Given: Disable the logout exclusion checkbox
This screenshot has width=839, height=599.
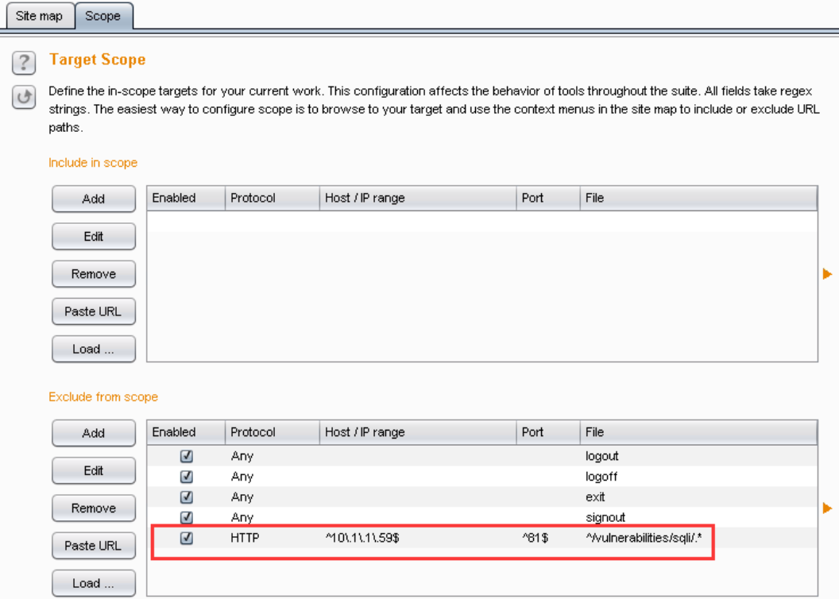Looking at the screenshot, I should tap(186, 456).
